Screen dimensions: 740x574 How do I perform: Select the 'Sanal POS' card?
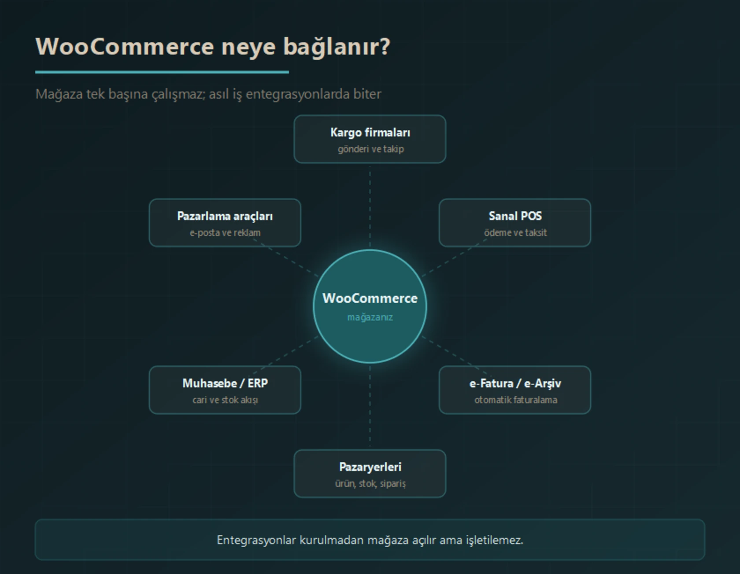[x=515, y=223]
